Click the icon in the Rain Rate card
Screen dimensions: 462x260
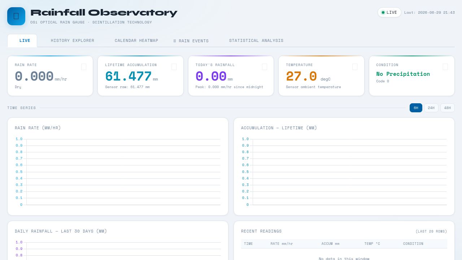(x=84, y=67)
